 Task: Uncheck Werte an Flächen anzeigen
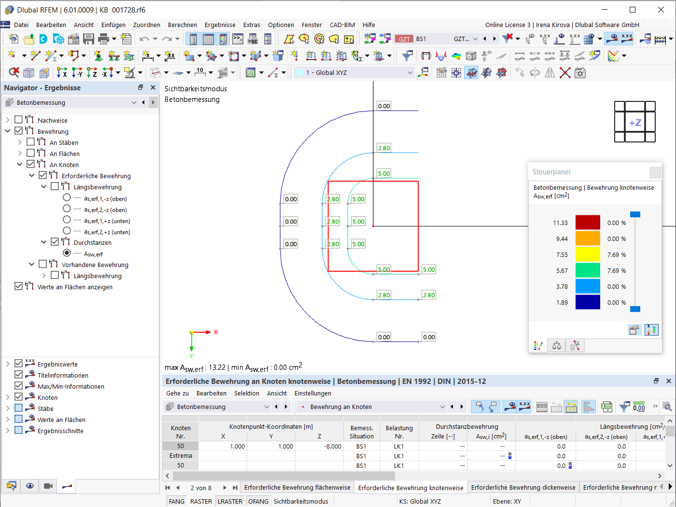[x=18, y=286]
